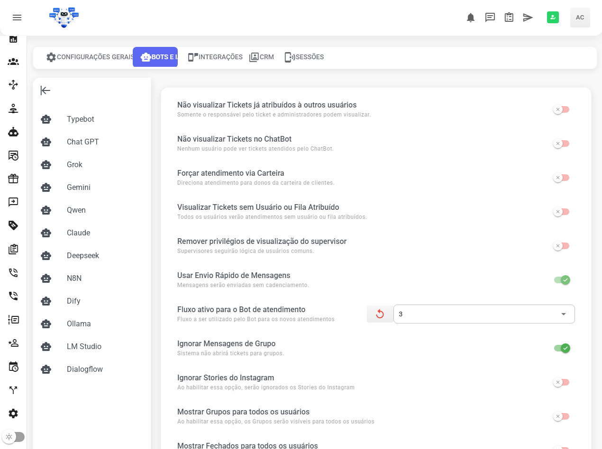Open the notifications bell icon
Screen dimensions: 602x449
[x=470, y=18]
